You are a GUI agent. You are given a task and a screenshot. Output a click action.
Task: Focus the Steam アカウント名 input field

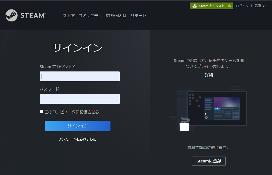[80, 76]
